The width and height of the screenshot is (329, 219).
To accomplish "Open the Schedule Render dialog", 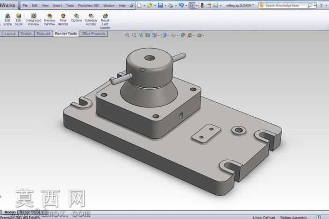I will pyautogui.click(x=91, y=20).
